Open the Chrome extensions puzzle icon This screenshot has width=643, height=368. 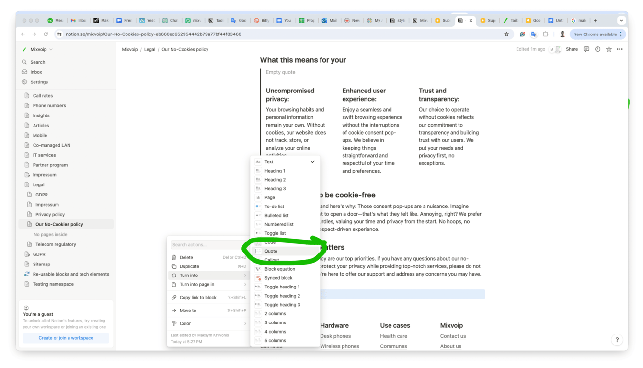click(545, 34)
